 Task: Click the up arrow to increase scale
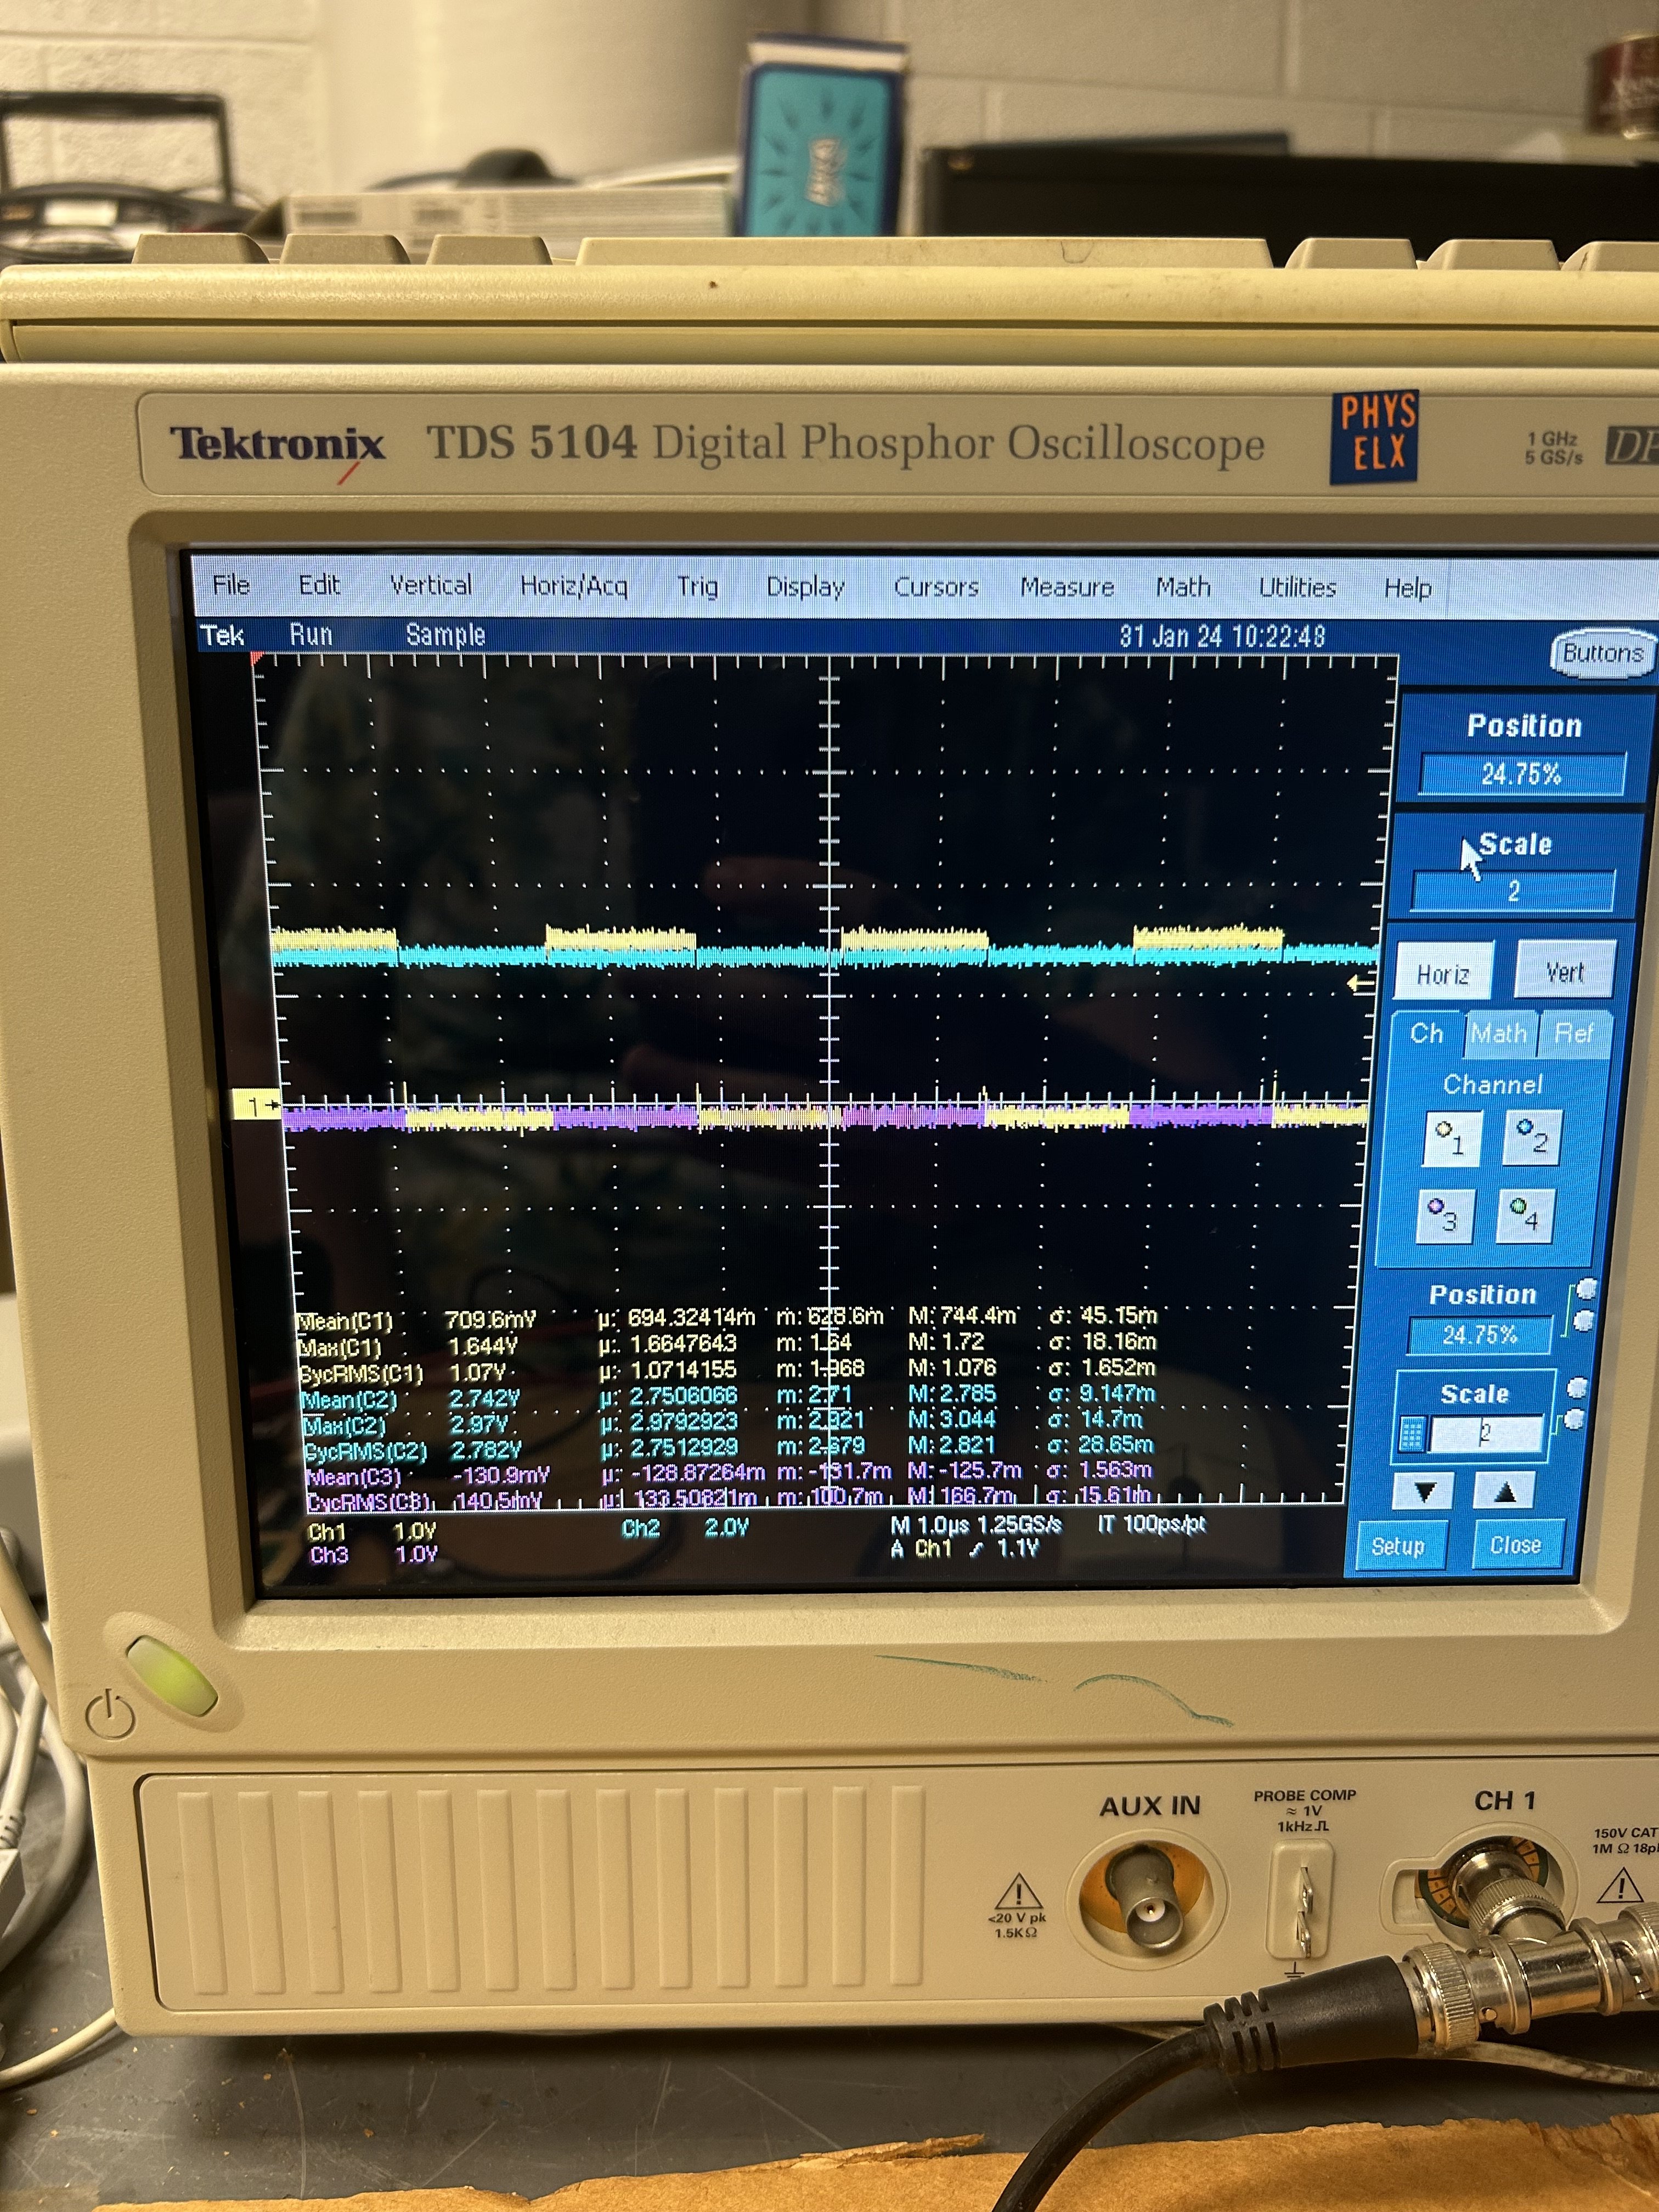click(x=1504, y=1492)
